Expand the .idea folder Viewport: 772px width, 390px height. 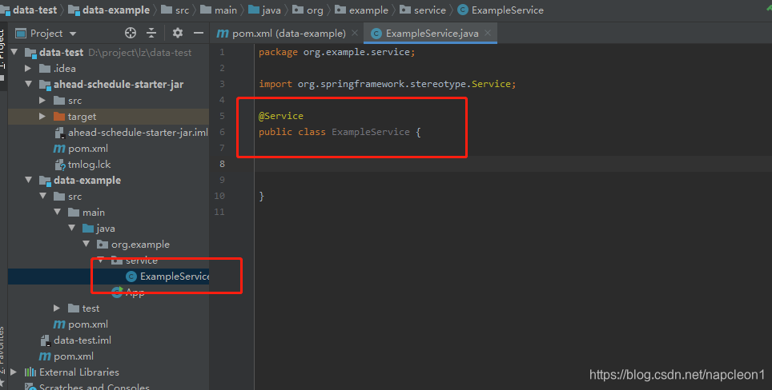tap(28, 68)
